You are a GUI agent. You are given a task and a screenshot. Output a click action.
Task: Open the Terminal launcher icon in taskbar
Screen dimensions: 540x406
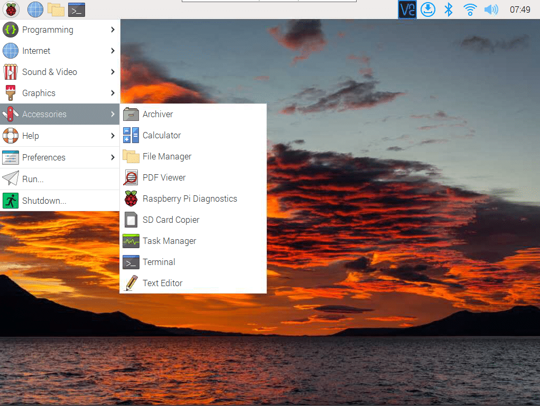(77, 9)
